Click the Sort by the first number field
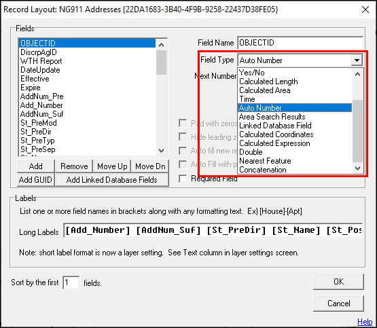Viewport: 377px width, 328px height. [71, 283]
